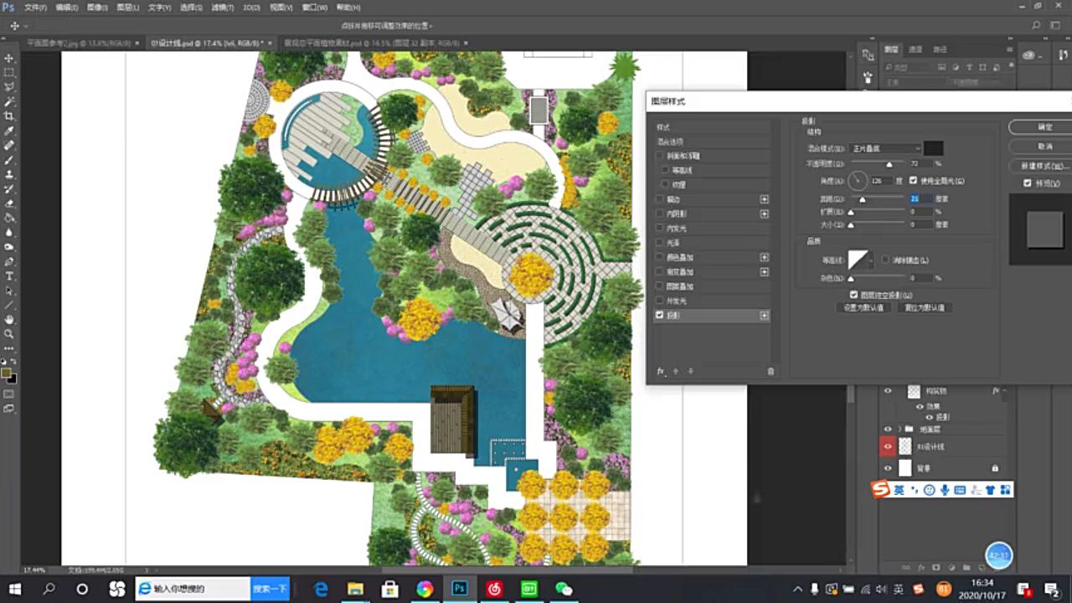Click the 新建样式 button
Screen dimensions: 1072x603
(1045, 166)
